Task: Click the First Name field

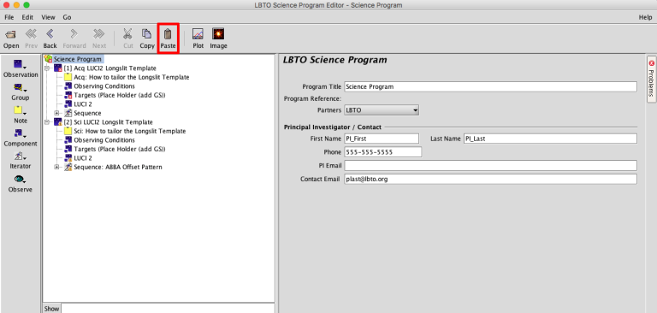Action: click(382, 139)
